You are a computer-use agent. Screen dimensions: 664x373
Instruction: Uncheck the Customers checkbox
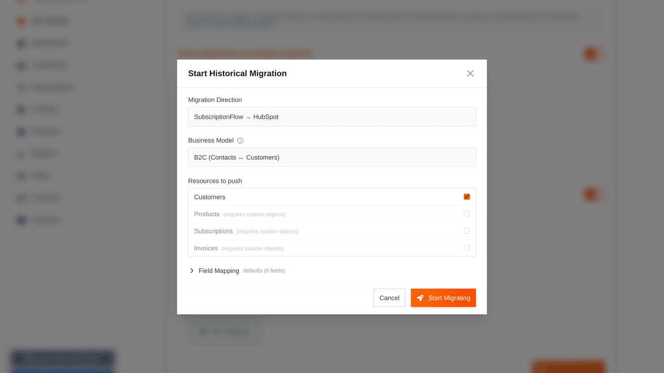(467, 197)
